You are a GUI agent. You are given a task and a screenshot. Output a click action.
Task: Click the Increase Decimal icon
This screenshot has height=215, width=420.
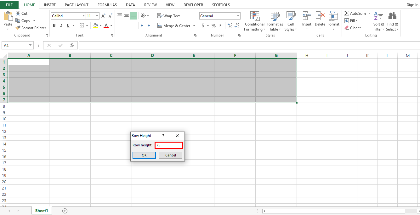point(230,25)
